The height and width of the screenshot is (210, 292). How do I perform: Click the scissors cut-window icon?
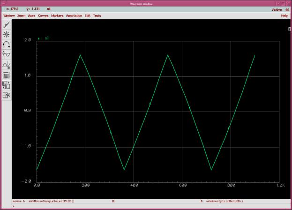click(x=7, y=95)
